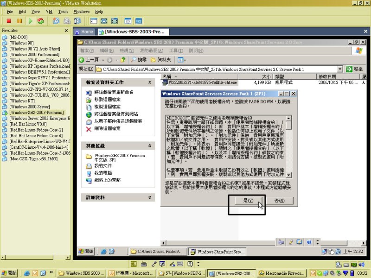Open the Explorer Views dropdown
The width and height of the screenshot is (371, 278).
click(181, 60)
